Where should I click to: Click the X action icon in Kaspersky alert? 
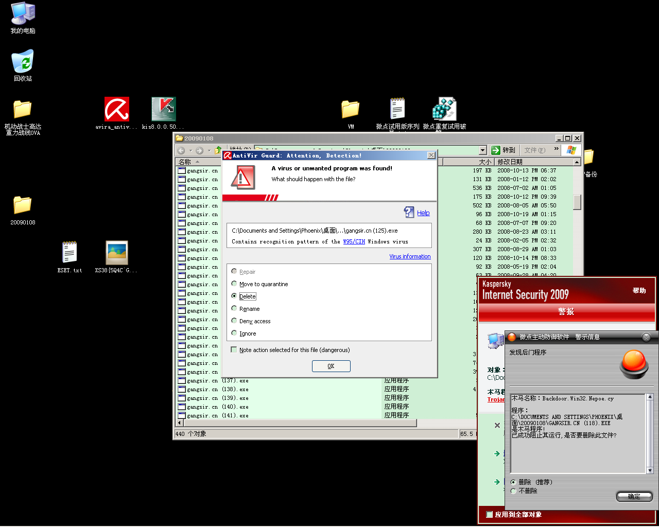click(x=497, y=425)
